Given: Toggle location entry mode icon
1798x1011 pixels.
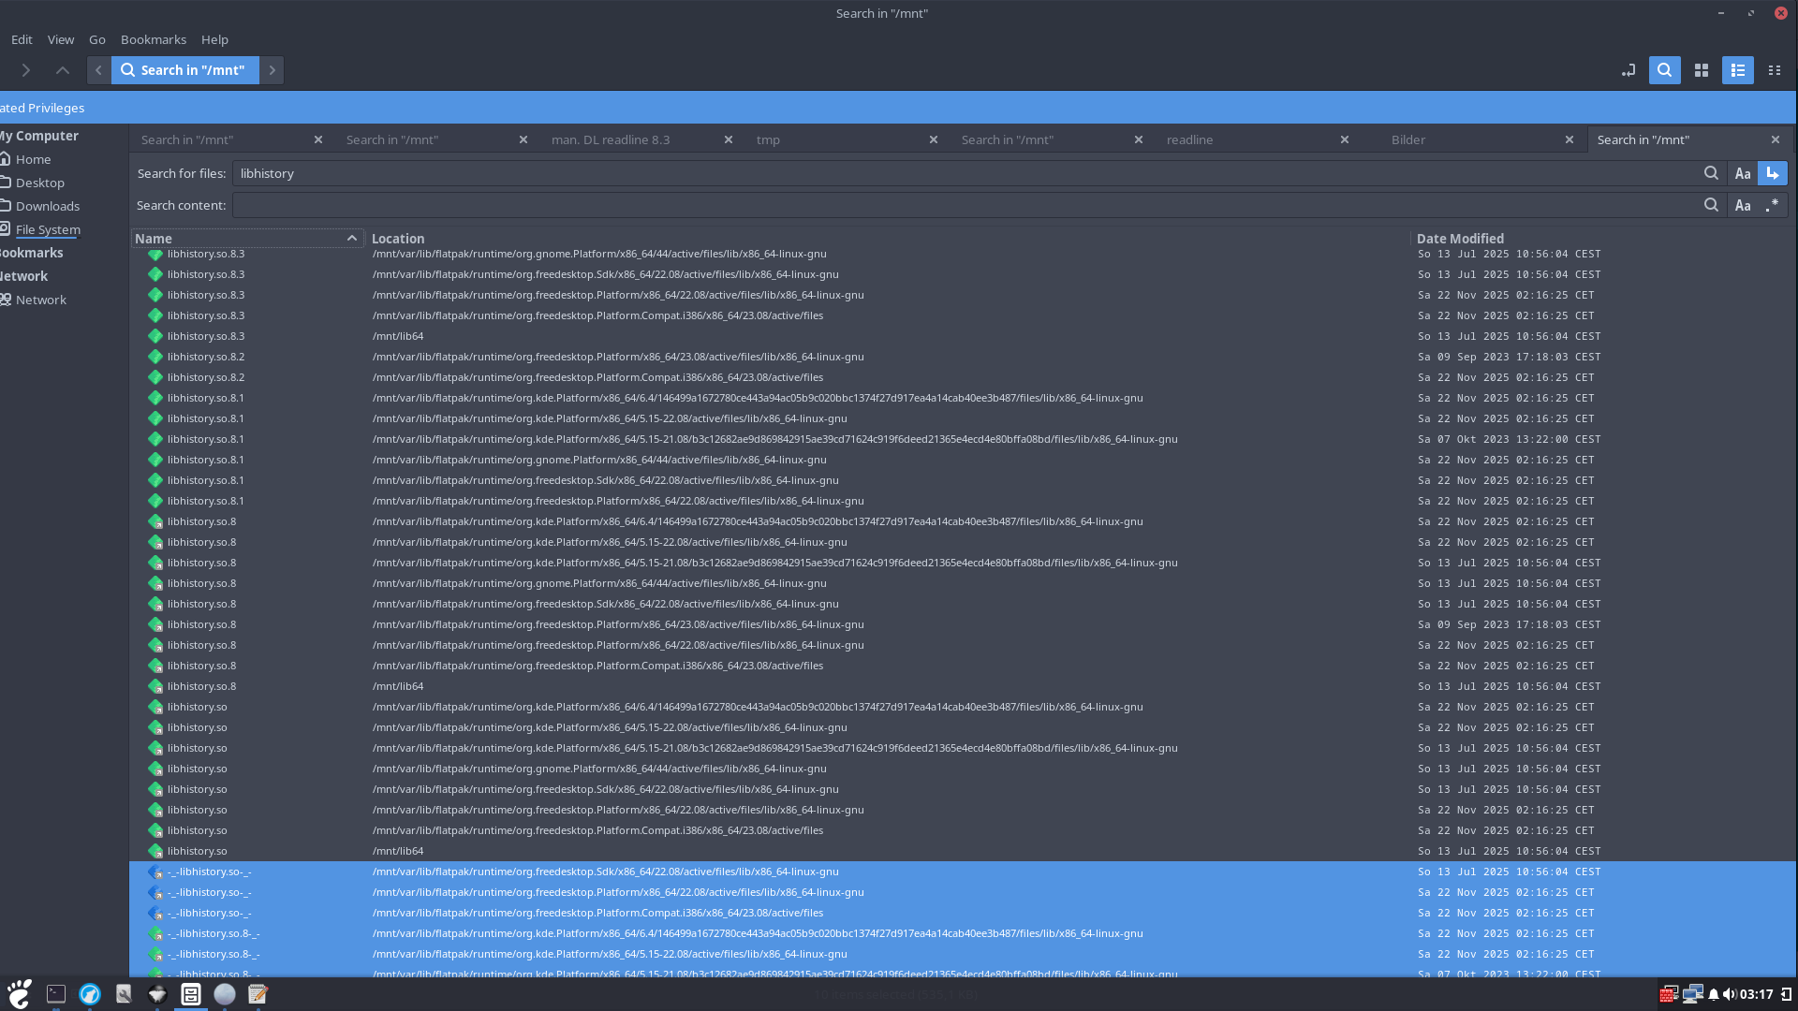Looking at the screenshot, I should click(x=1629, y=70).
